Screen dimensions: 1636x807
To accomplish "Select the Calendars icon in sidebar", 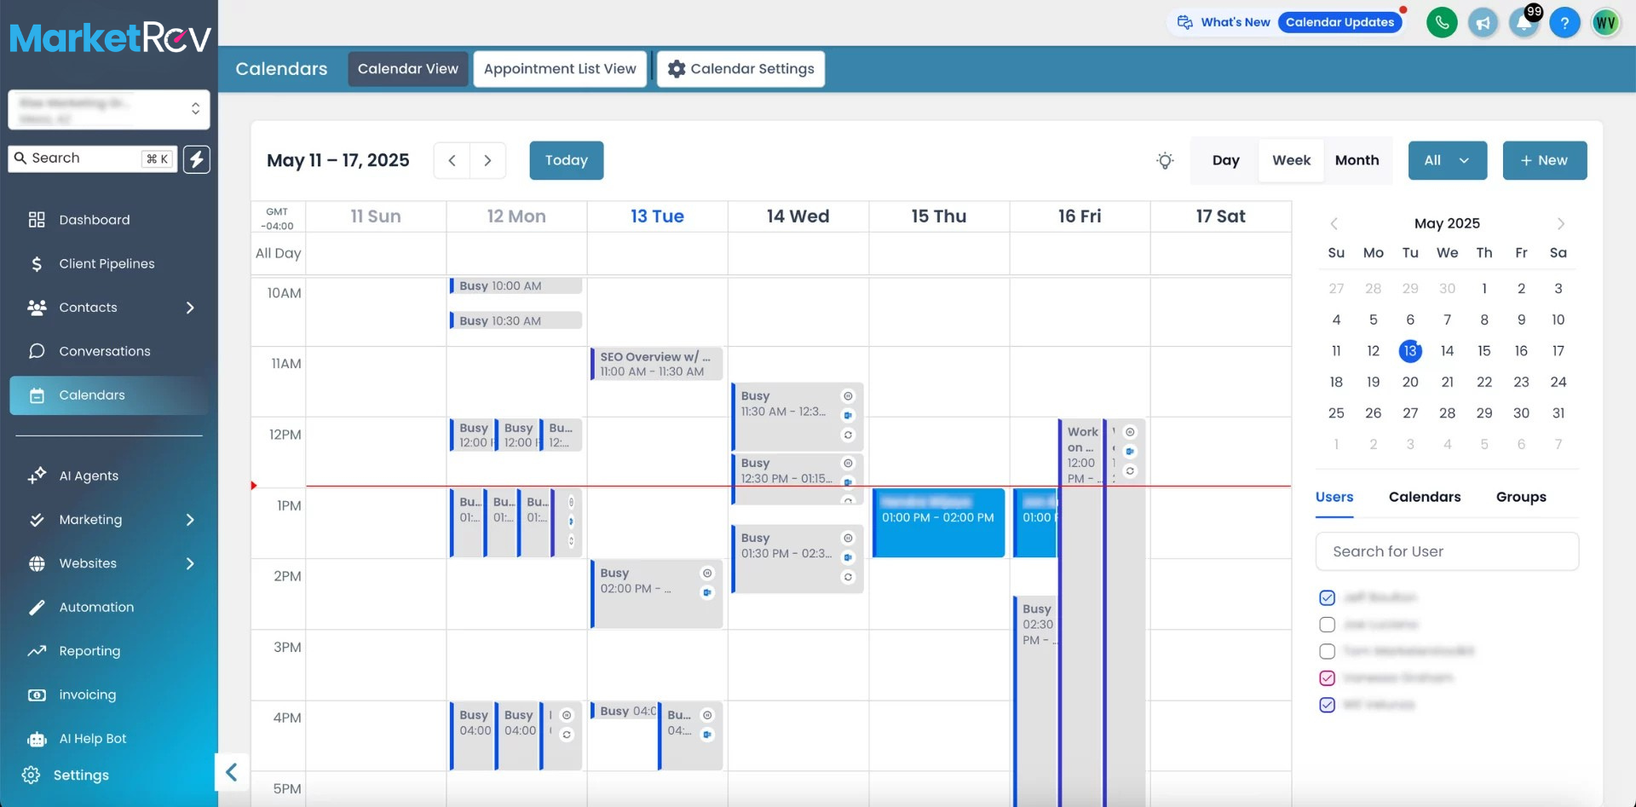I will (37, 395).
